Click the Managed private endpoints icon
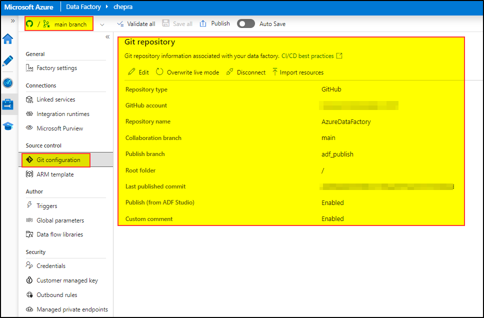Viewport: 484px width, 318px height. [x=29, y=309]
